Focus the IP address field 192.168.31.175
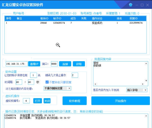The height and width of the screenshot is (128, 152). (17, 64)
